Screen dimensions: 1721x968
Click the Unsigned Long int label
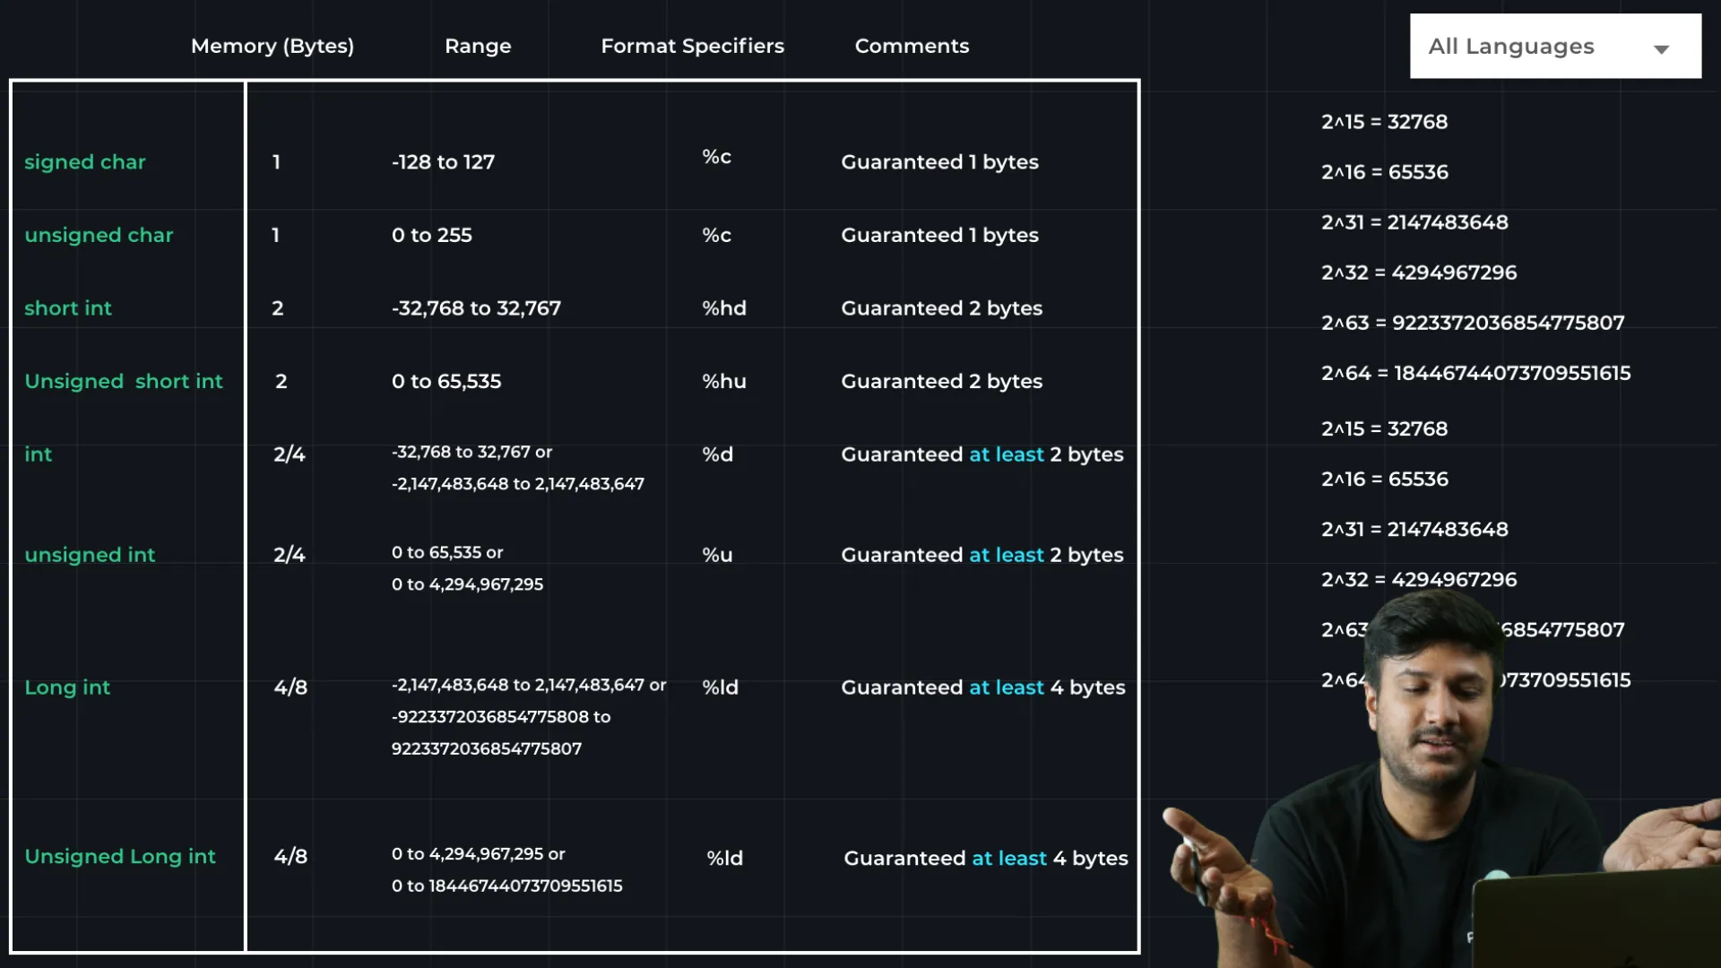click(x=120, y=857)
